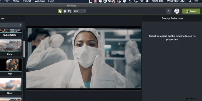
Task: Open the canvas zoom 61% dropdown
Action: pos(79,11)
